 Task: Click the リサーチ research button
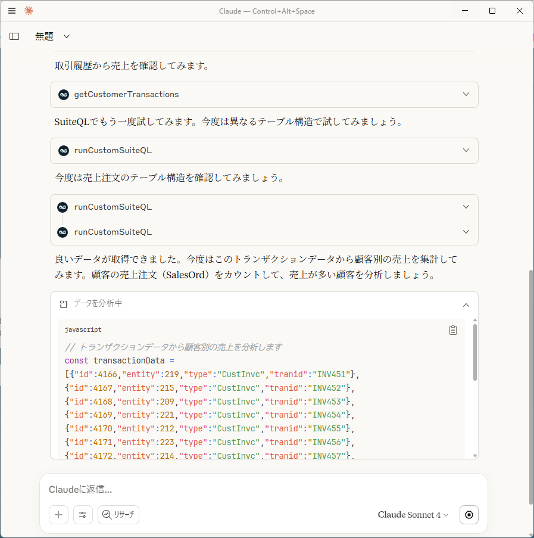(x=118, y=515)
